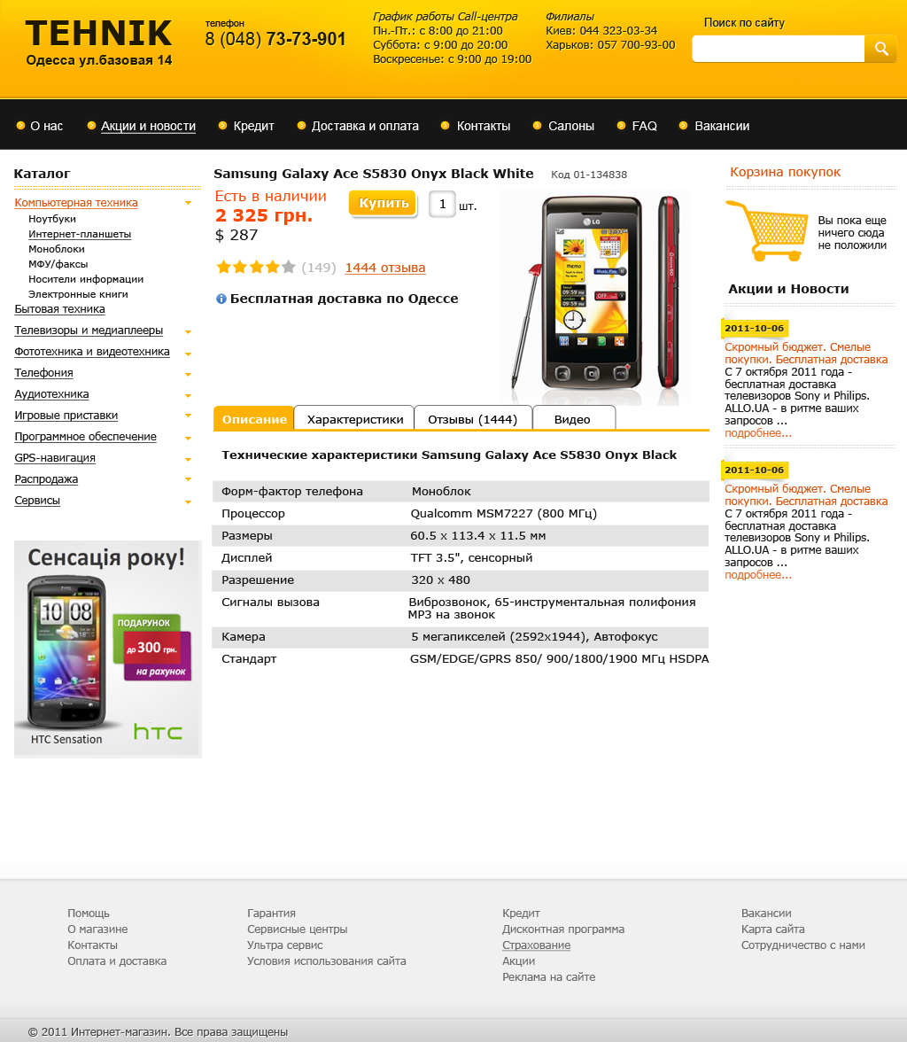Open Доставка и оплата menu item
This screenshot has width=907, height=1042.
coord(365,126)
